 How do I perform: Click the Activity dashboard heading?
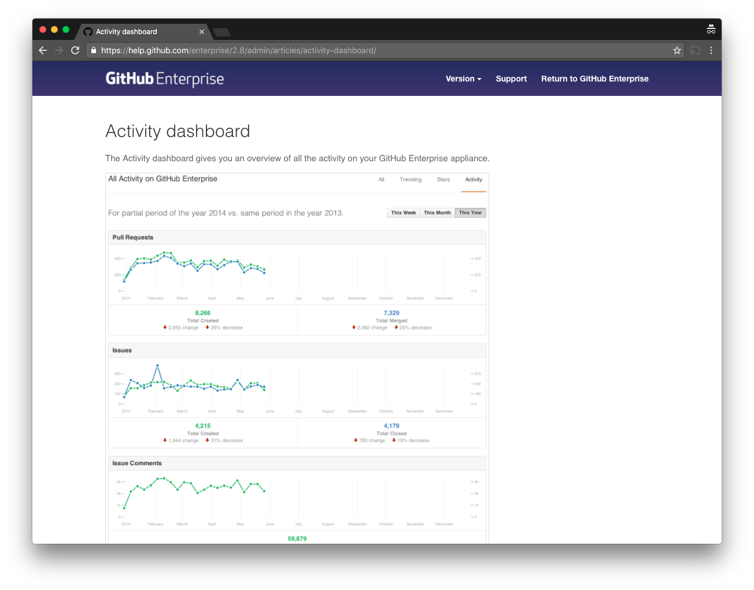click(x=178, y=131)
